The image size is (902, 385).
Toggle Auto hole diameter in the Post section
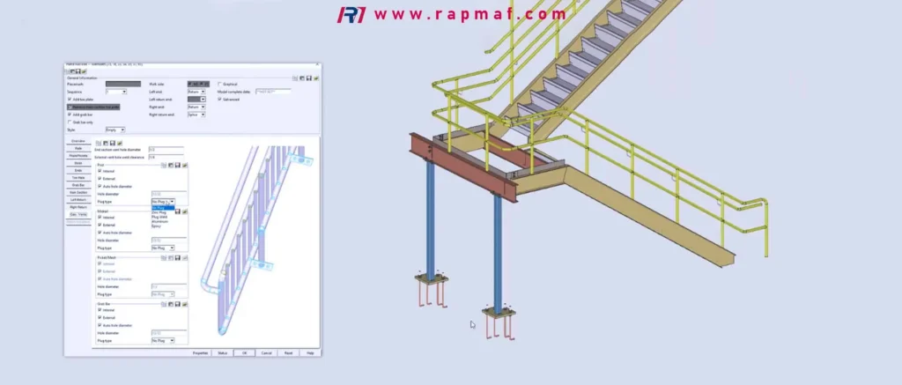(x=100, y=186)
